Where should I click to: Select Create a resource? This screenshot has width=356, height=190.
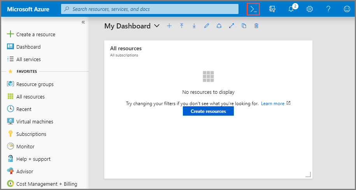pos(36,35)
